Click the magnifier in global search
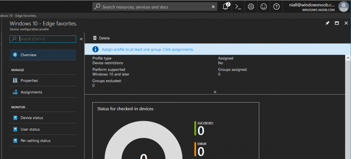The width and height of the screenshot is (351, 159). point(97,7)
